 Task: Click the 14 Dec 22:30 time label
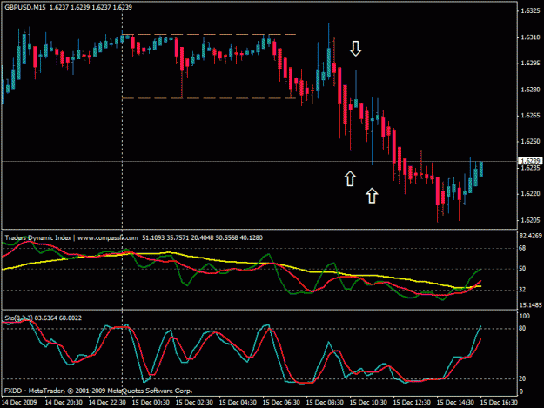click(x=107, y=403)
